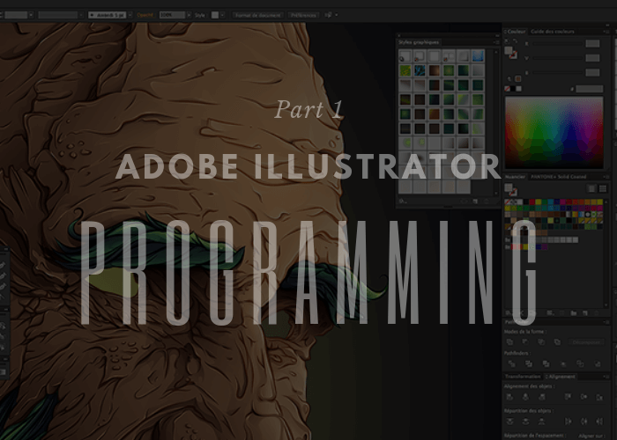Click the new swatch icon in Nuancier

point(585,313)
